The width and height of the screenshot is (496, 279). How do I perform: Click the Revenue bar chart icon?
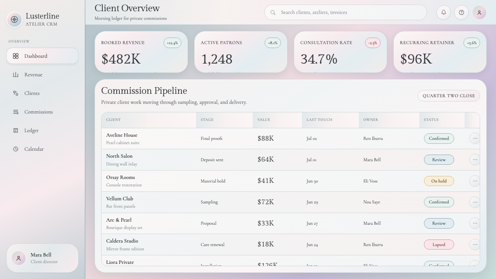click(15, 75)
